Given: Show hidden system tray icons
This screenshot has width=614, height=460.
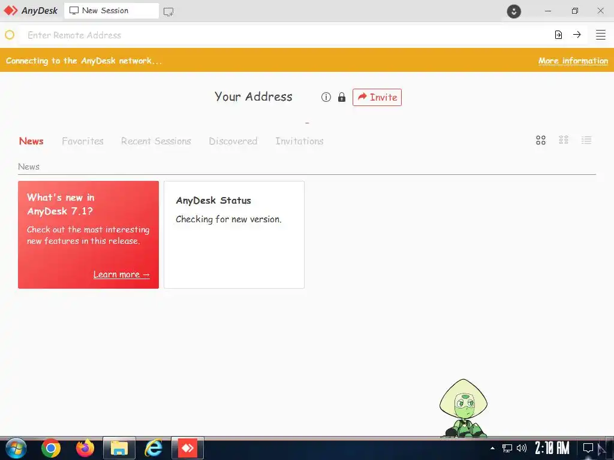Looking at the screenshot, I should click(x=493, y=448).
